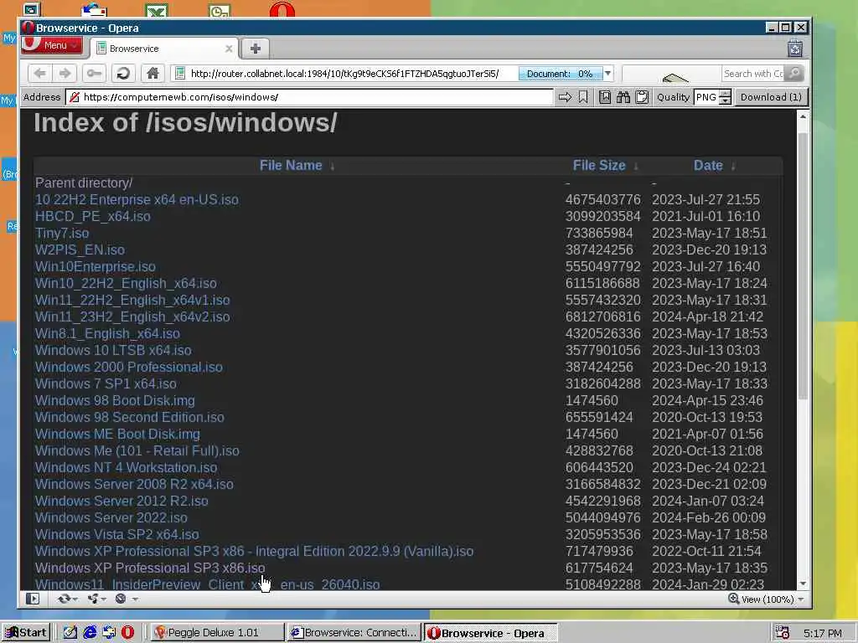Click the Browservice clipboard icon
The image size is (858, 643).
coord(643,97)
